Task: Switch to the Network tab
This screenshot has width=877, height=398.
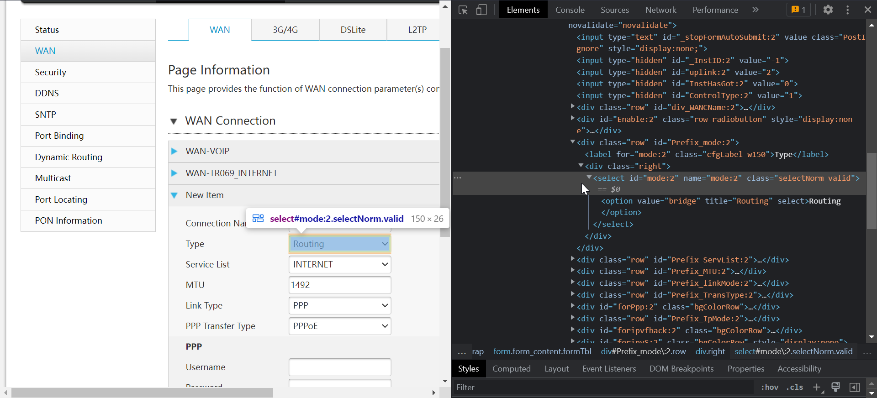Action: click(660, 10)
